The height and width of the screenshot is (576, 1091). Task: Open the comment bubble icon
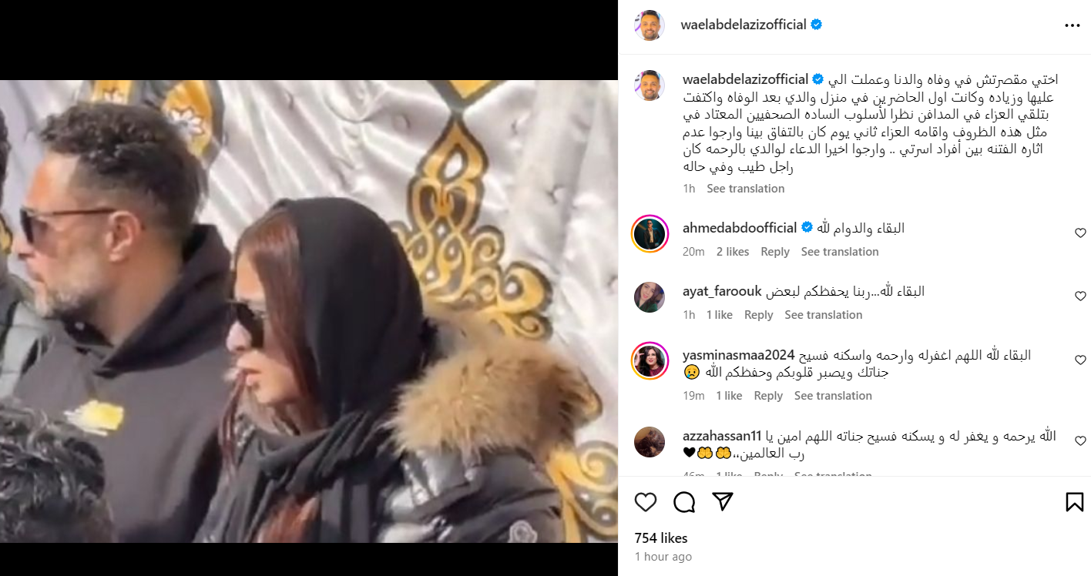pos(684,503)
